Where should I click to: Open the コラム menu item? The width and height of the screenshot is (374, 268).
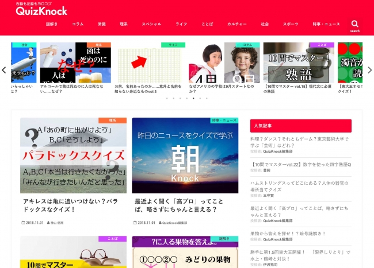[x=78, y=24]
